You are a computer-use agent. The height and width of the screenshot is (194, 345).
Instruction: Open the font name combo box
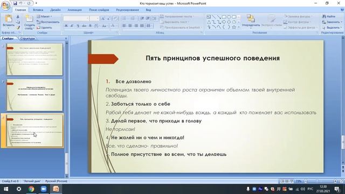(x=76, y=18)
